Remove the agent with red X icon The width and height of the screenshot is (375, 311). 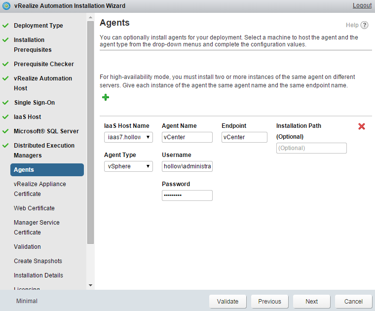pos(362,126)
